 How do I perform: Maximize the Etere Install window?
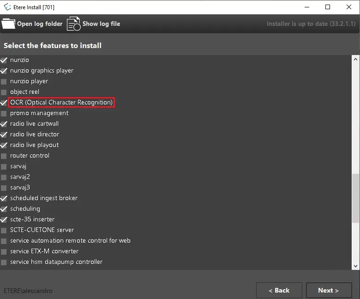click(x=327, y=7)
